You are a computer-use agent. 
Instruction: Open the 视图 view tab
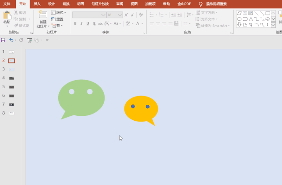[x=134, y=4]
